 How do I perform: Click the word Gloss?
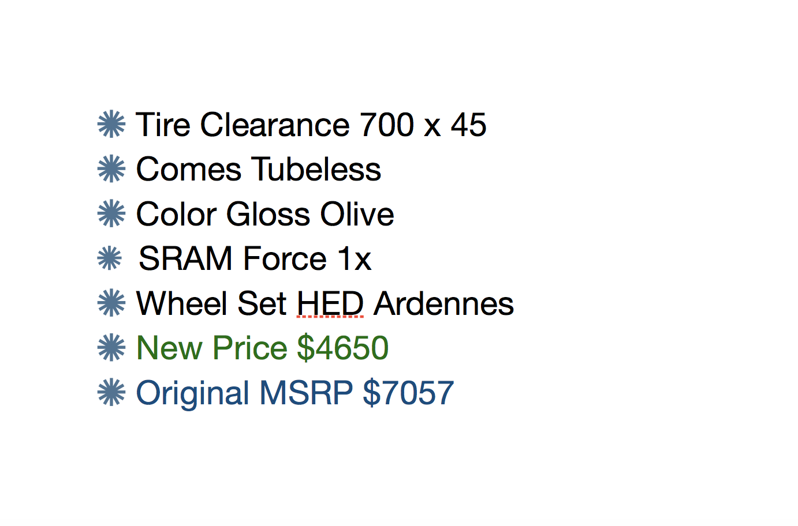[269, 215]
